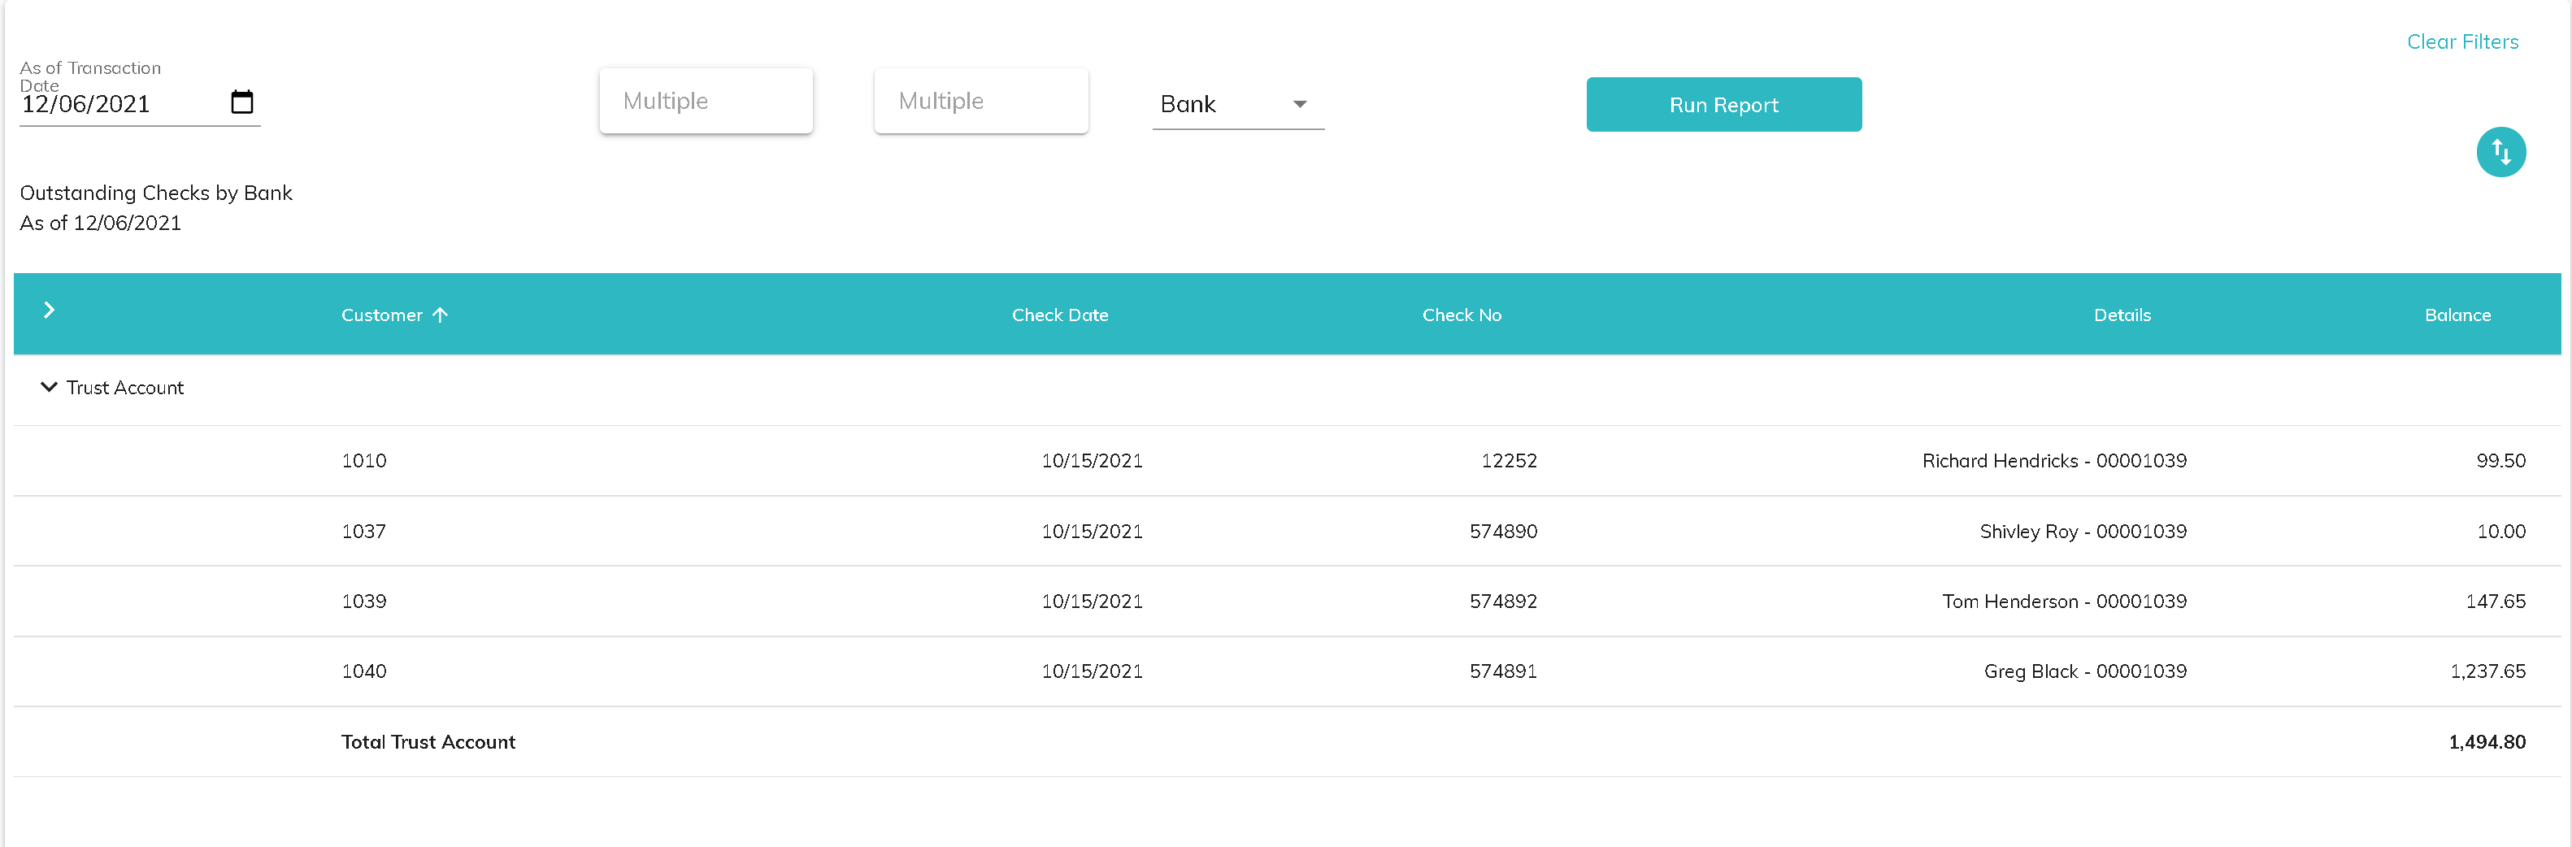Viewport: 2572px width, 847px height.
Task: Open the Bank grouping dropdown
Action: pos(1237,105)
